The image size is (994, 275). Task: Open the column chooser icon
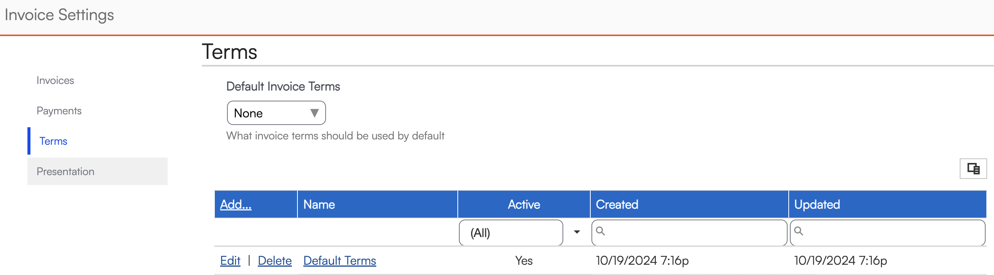click(972, 169)
